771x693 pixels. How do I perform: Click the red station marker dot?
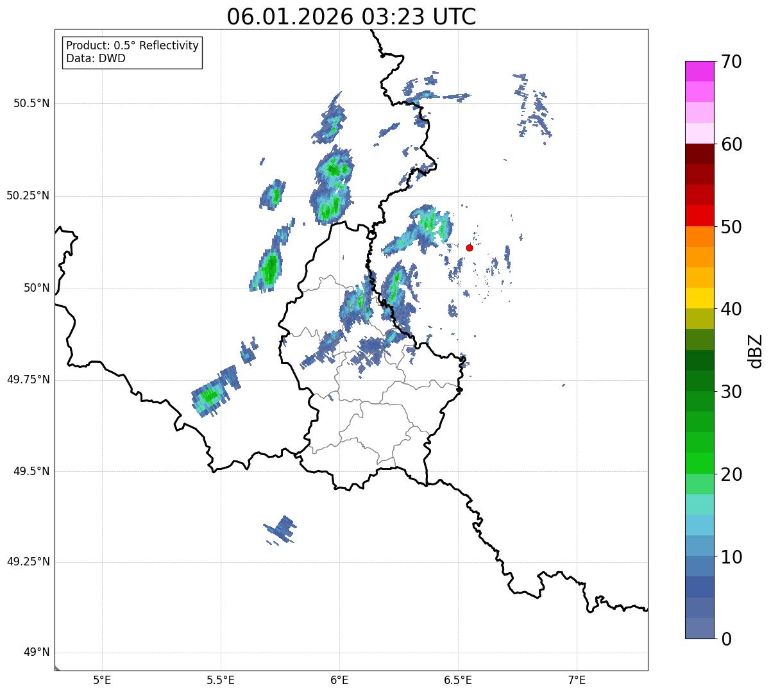(470, 247)
